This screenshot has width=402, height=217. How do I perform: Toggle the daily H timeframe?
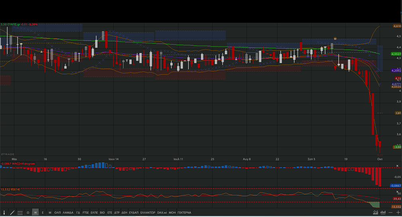pos(35,213)
